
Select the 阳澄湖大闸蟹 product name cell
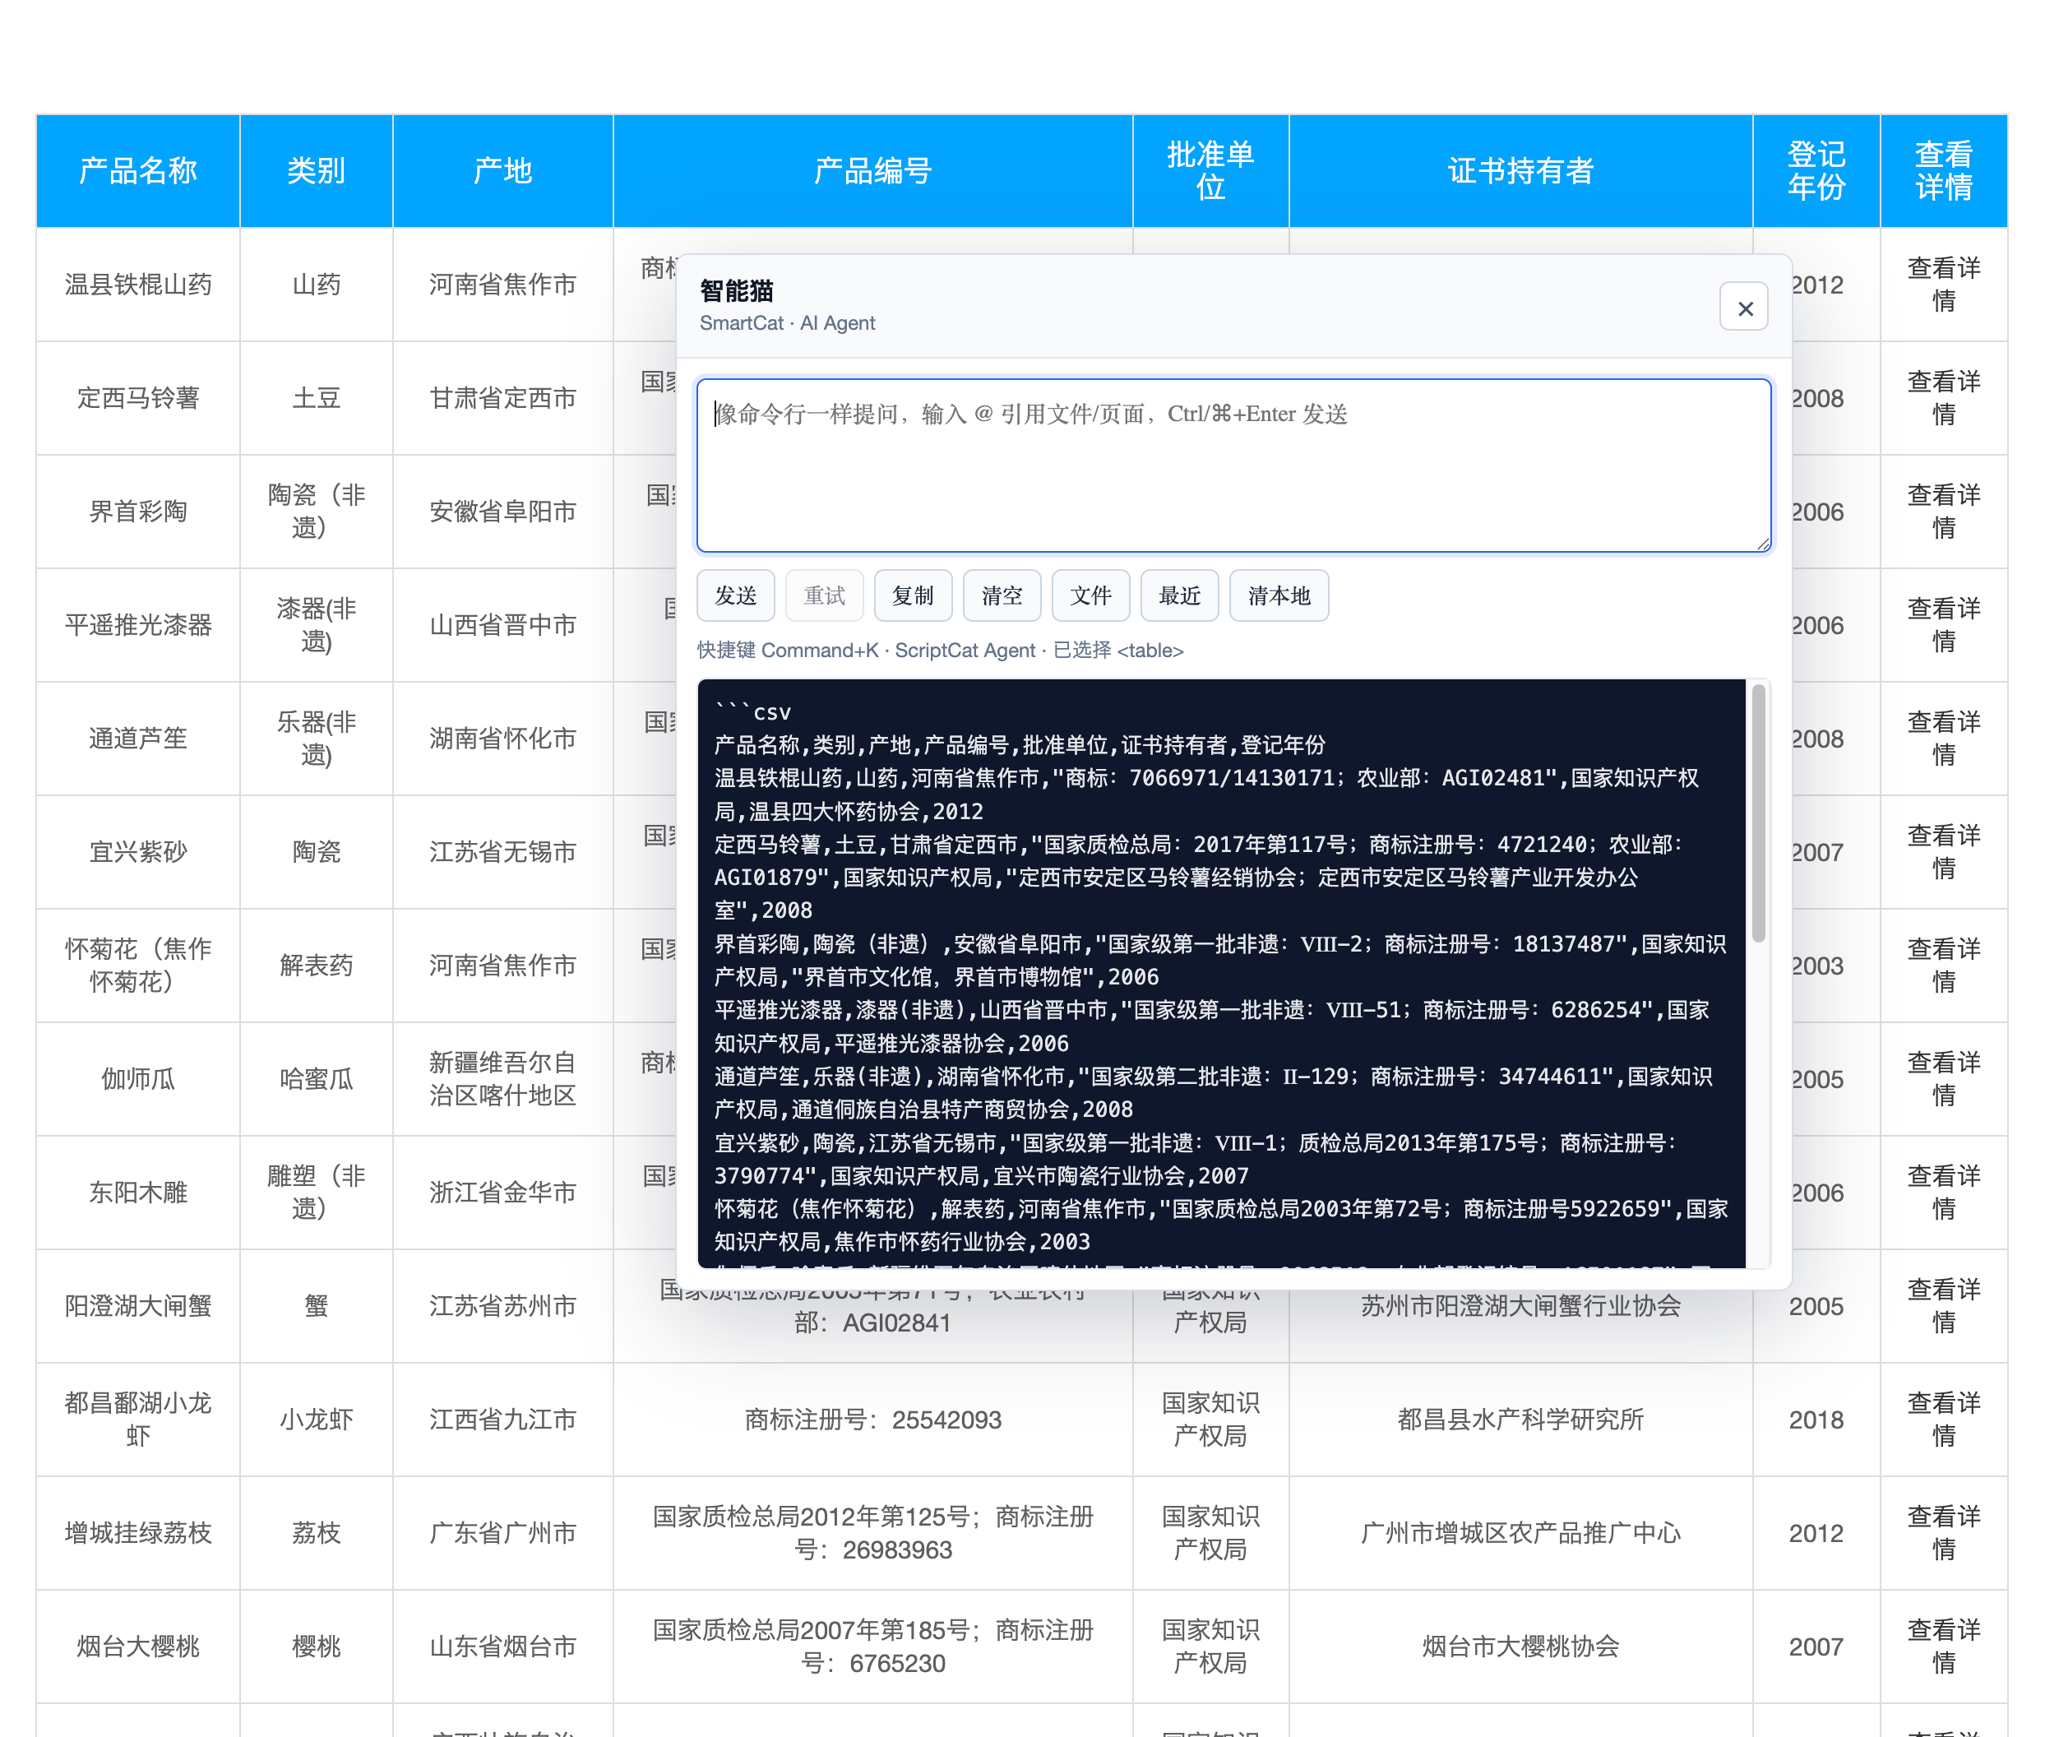138,1306
